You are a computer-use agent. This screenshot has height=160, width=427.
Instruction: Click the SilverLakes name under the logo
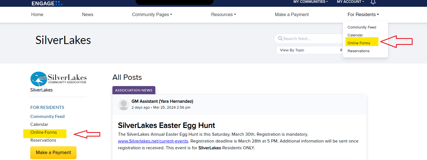pos(42,90)
